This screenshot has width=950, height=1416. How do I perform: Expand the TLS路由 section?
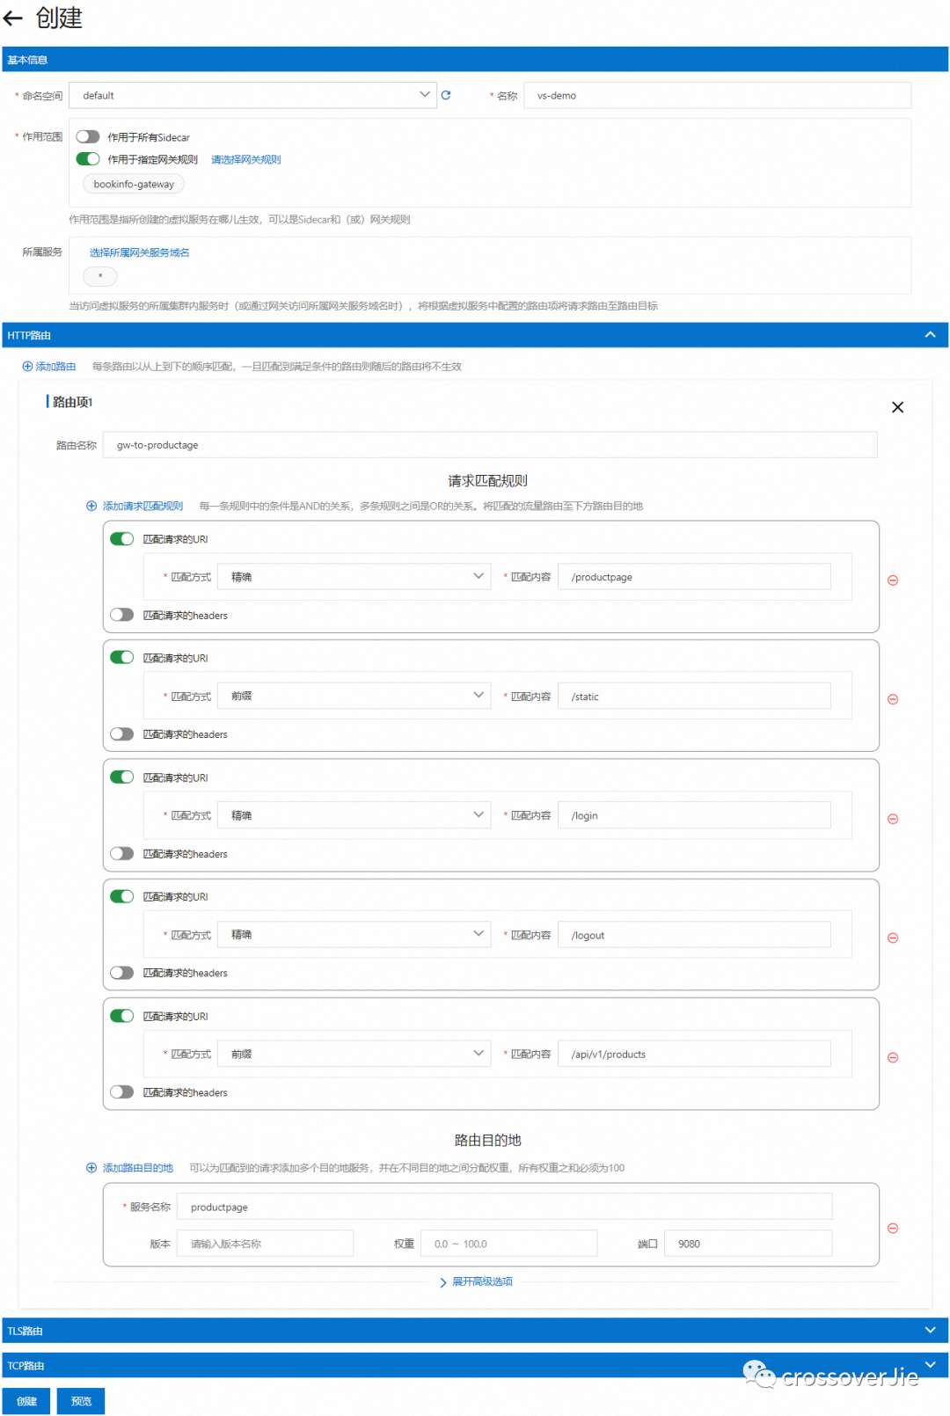pyautogui.click(x=930, y=1330)
